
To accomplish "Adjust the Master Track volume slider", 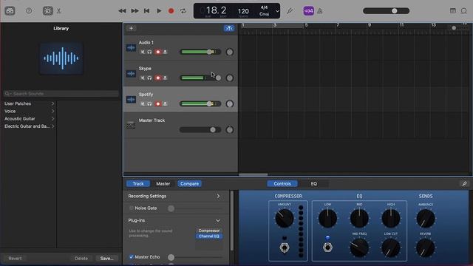I will 200,130.
